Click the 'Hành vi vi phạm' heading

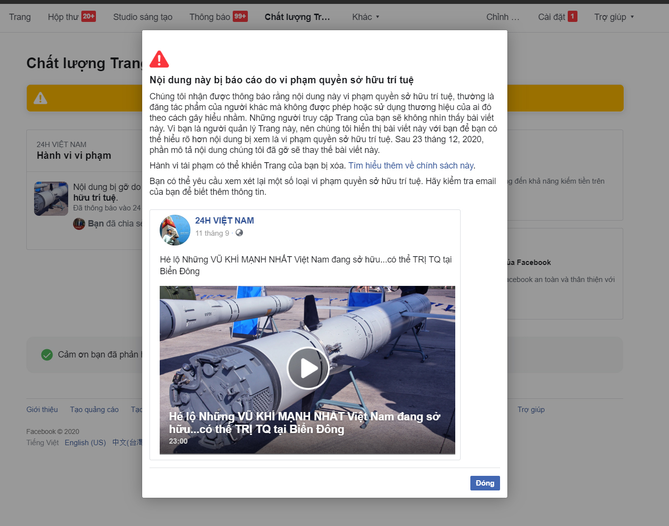pos(74,155)
